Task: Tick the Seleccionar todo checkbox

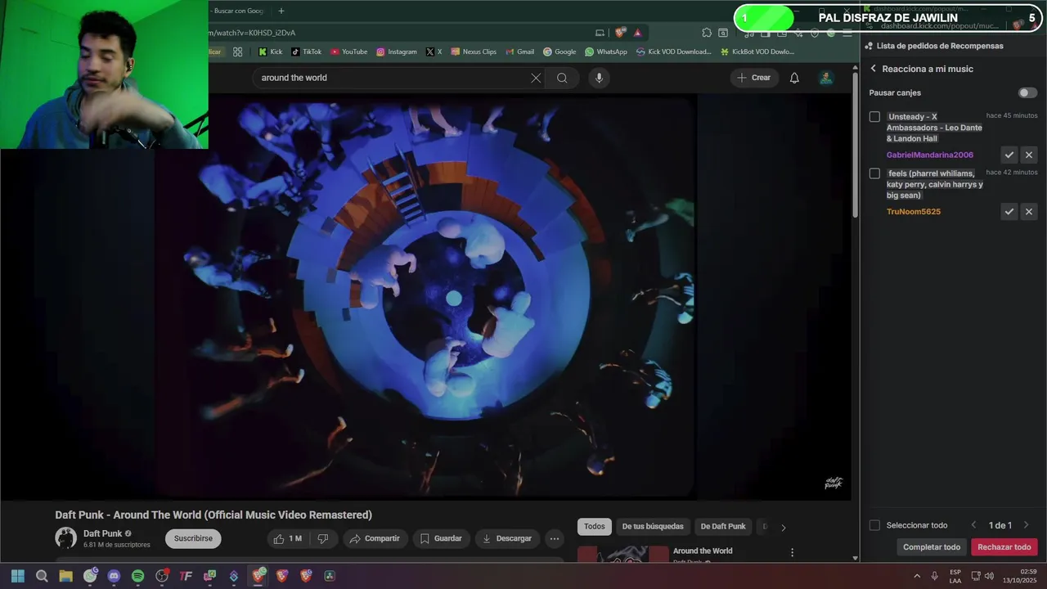Action: [x=874, y=525]
